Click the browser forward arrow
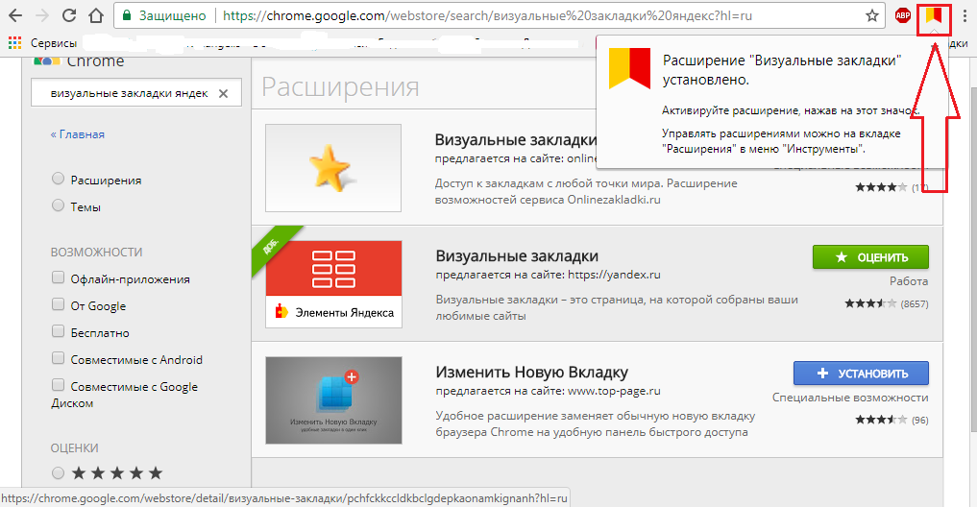The width and height of the screenshot is (977, 507). [41, 15]
